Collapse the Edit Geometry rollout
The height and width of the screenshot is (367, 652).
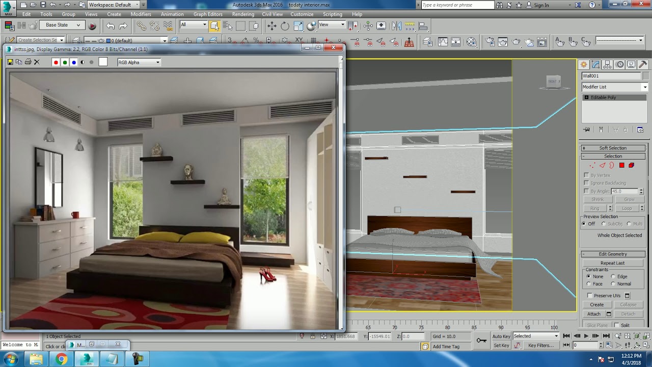pos(613,254)
